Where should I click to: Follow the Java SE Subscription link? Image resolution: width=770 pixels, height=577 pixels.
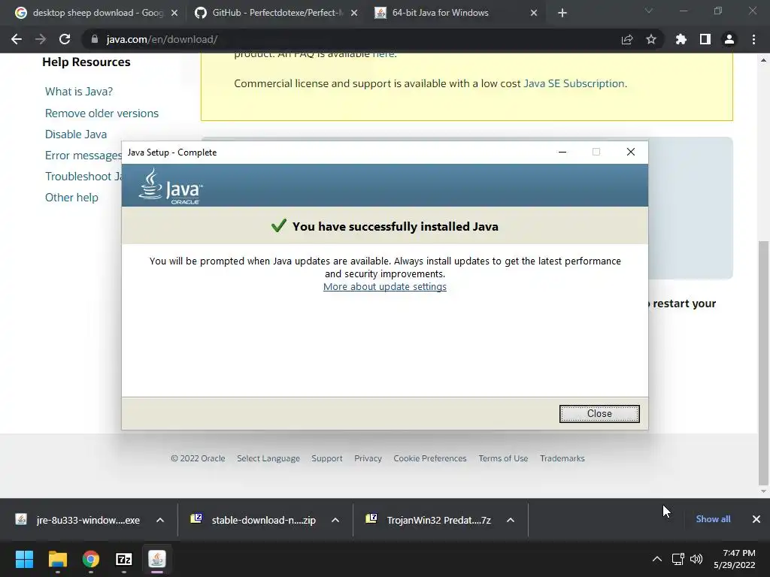(574, 83)
